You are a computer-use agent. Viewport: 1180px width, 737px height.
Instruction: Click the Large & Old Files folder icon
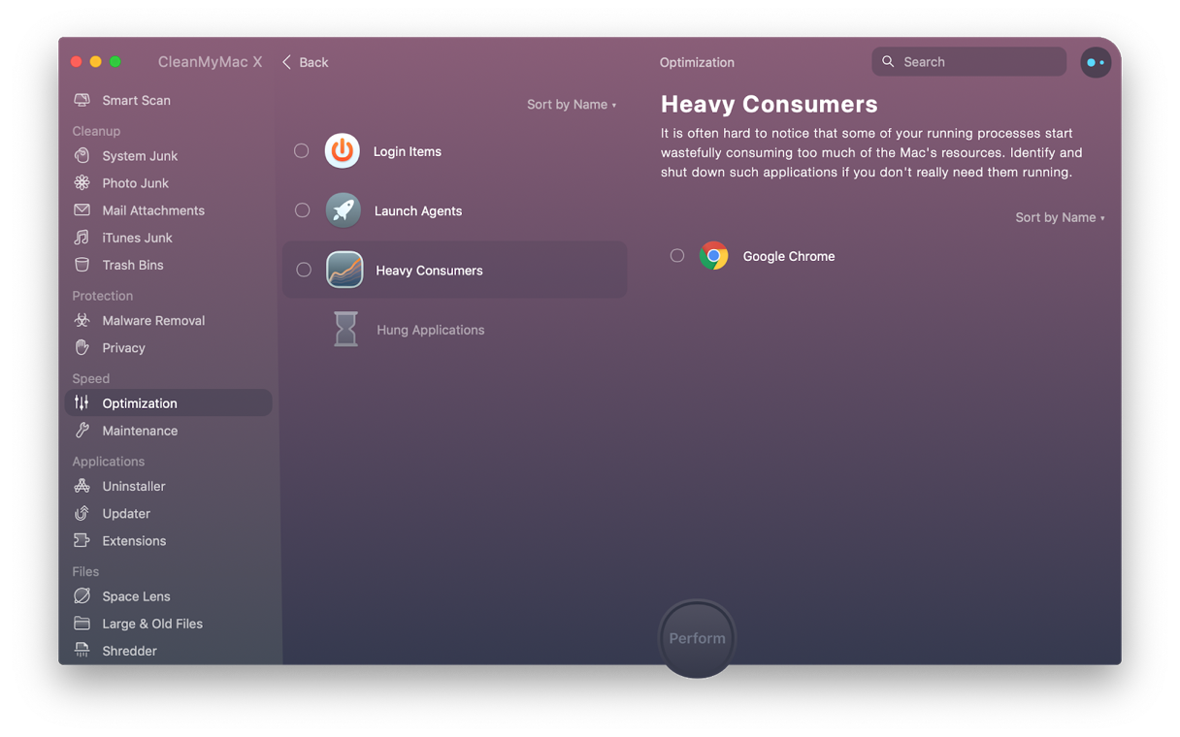tap(82, 623)
